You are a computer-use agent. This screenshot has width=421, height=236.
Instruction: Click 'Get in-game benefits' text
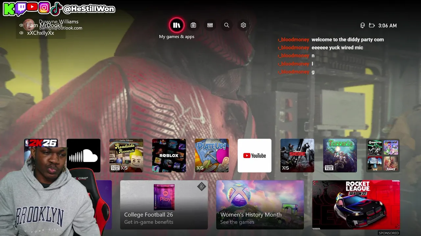tap(149, 222)
